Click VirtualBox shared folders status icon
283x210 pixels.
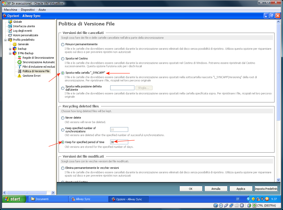237,206
